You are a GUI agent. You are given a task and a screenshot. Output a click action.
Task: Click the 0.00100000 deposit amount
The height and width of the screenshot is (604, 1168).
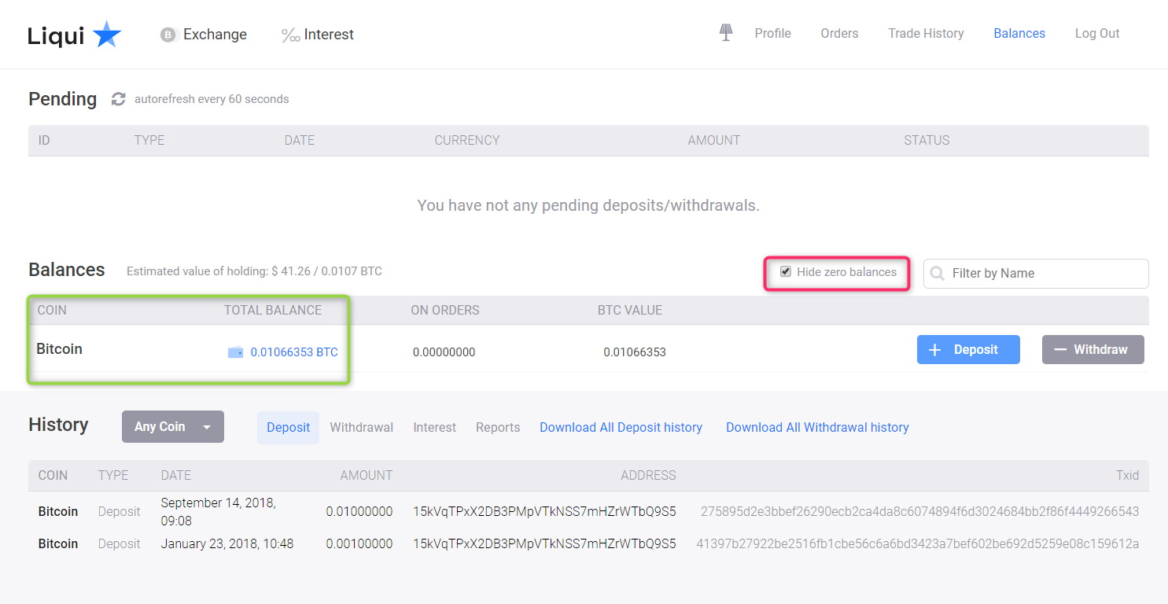(x=359, y=543)
